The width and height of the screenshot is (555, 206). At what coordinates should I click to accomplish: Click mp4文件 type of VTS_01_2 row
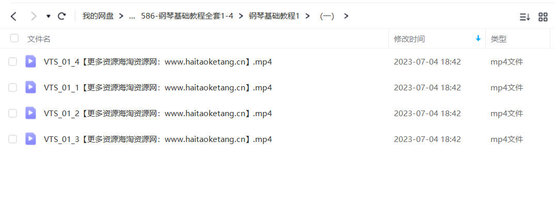click(x=506, y=113)
